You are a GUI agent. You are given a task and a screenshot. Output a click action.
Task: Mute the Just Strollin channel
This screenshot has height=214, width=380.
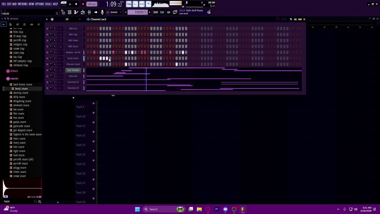(x=47, y=70)
